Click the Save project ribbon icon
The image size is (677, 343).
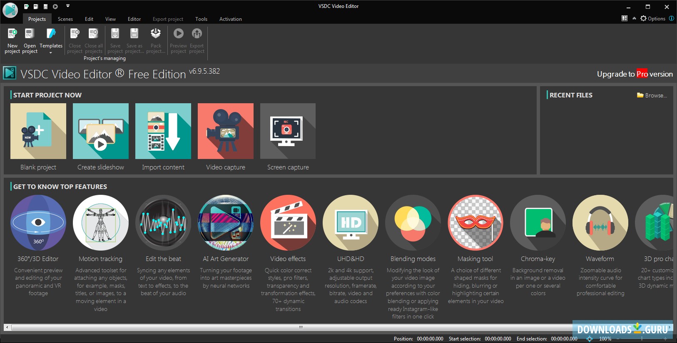pyautogui.click(x=115, y=40)
